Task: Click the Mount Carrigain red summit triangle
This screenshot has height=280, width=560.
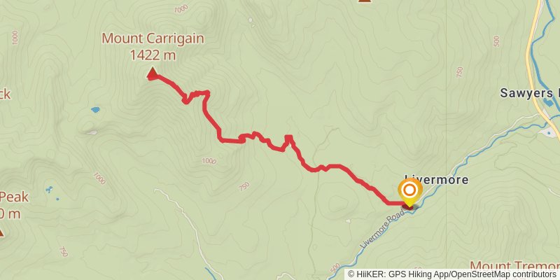Action: tap(153, 73)
